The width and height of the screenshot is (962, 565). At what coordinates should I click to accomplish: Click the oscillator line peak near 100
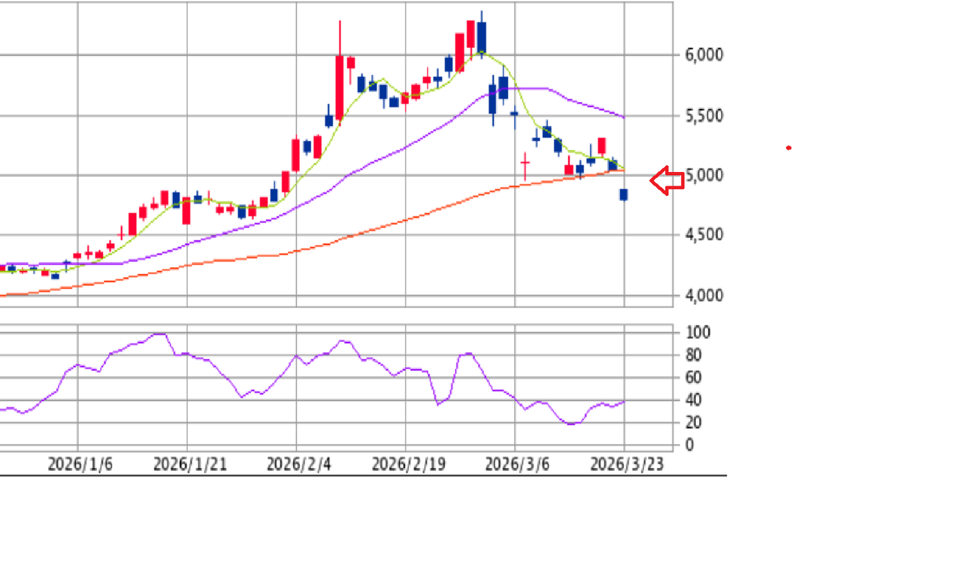point(159,334)
